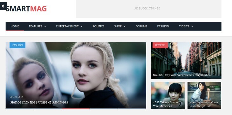Click the Ad Block 728 x 90 banner
232x115 pixels.
coord(148,9)
